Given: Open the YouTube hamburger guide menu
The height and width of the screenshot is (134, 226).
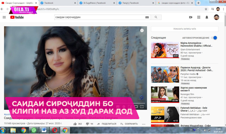Looking at the screenshot, I should point(4,17).
